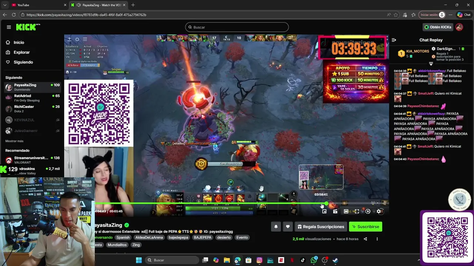The image size is (474, 266).
Task: Open Steam from taskbar
Action: [x=335, y=260]
